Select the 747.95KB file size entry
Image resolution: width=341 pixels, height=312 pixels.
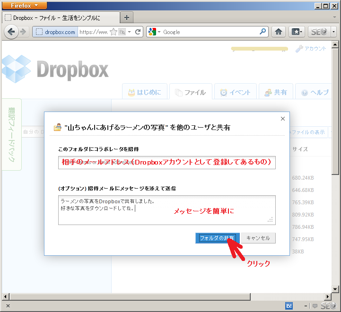pos(303,239)
